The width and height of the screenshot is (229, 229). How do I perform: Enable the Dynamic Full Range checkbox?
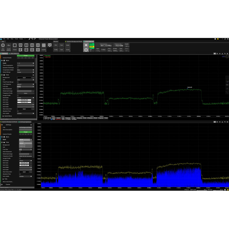pyautogui.click(x=18, y=68)
